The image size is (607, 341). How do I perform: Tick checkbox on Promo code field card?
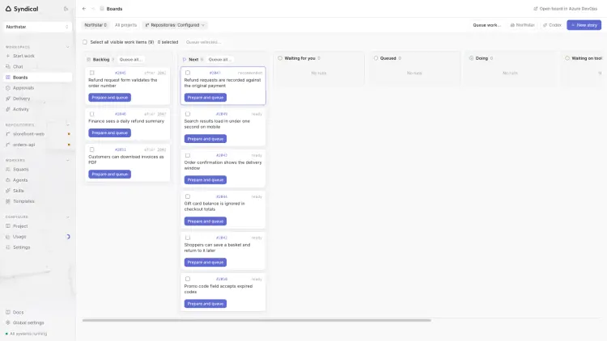tap(188, 279)
